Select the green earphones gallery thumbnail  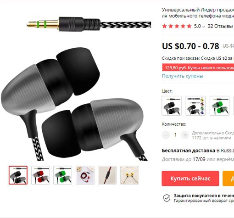(62, 175)
